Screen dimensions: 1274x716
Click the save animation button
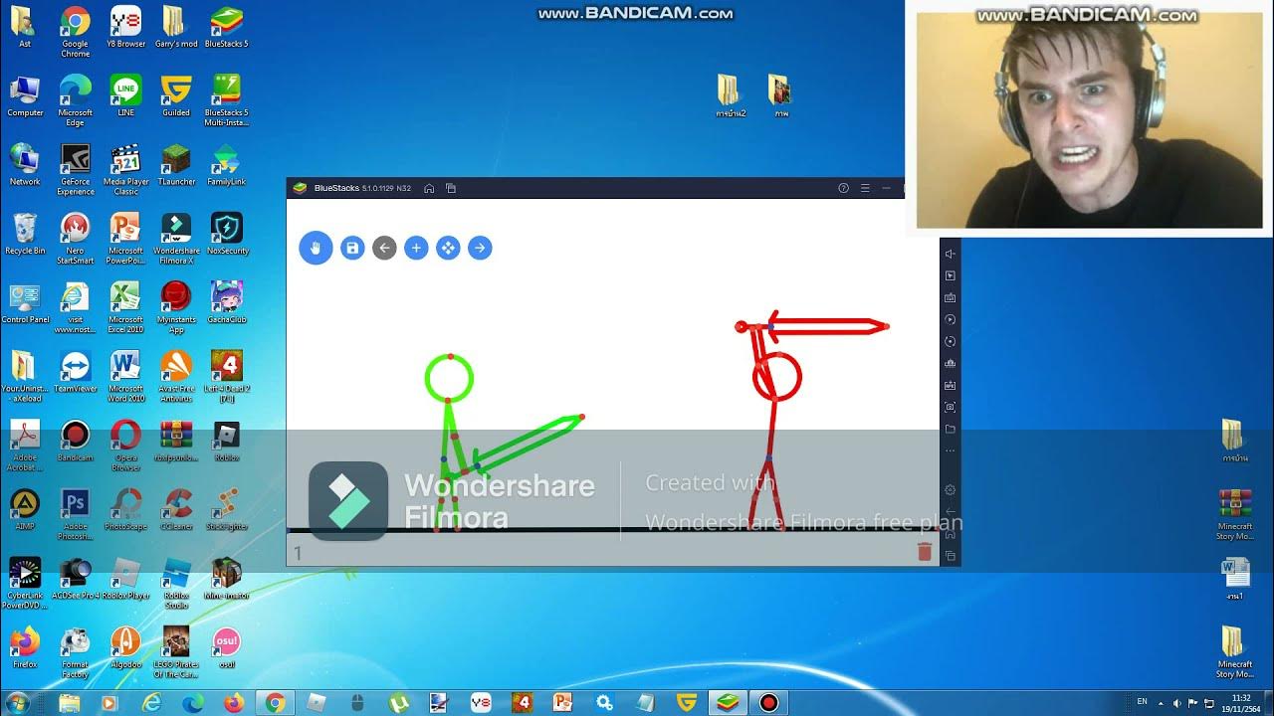click(352, 248)
